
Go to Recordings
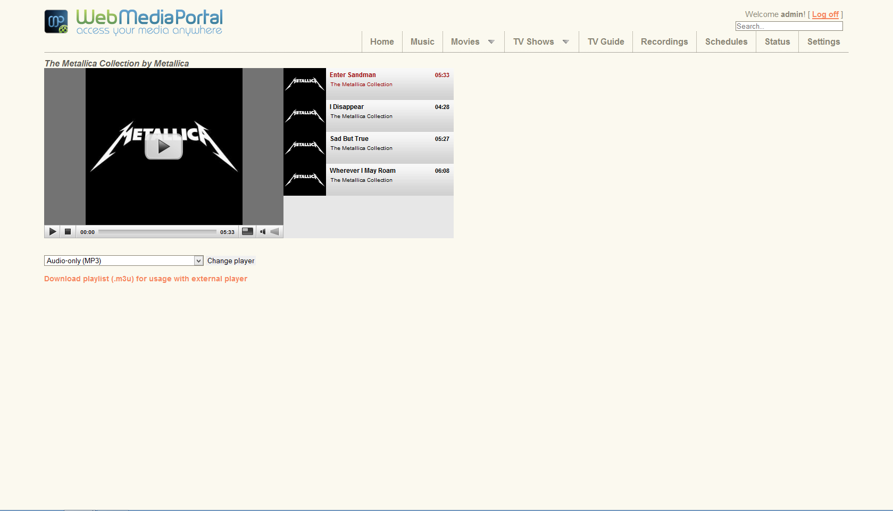coord(664,41)
